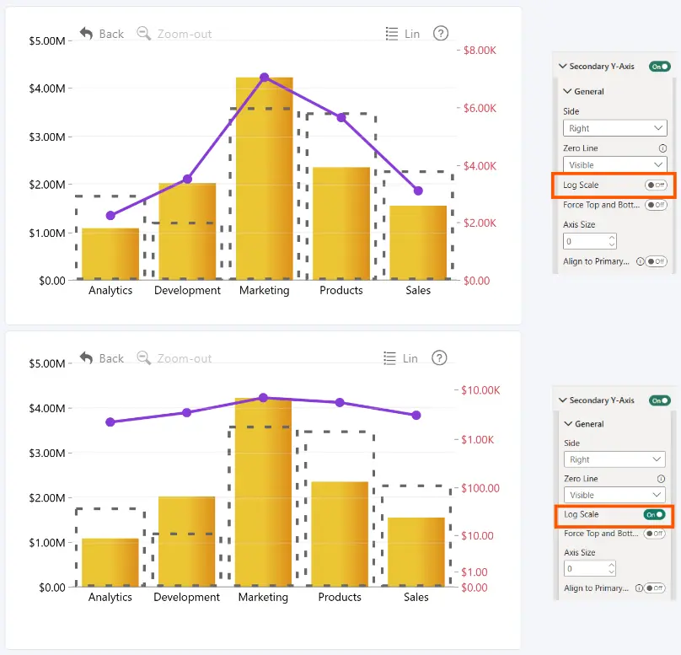Turn off Secondary Y-Axis in the lower panel

[x=660, y=400]
